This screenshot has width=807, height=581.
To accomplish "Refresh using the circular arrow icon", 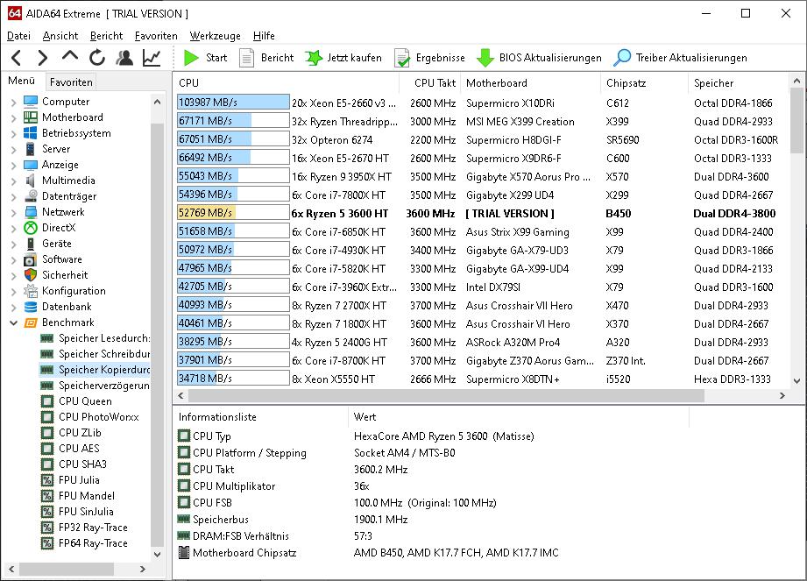I will tap(96, 58).
